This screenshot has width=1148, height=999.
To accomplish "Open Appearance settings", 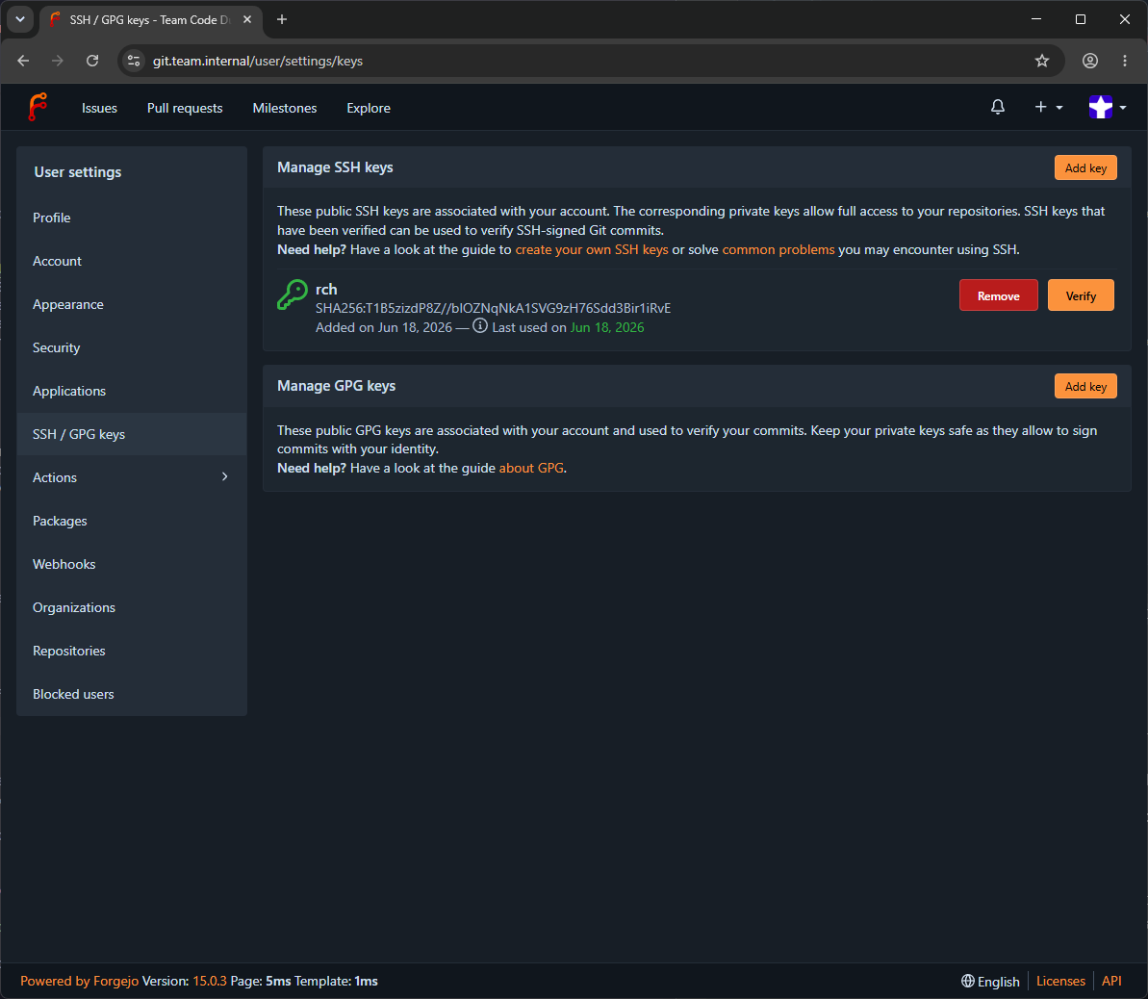I will click(x=132, y=304).
